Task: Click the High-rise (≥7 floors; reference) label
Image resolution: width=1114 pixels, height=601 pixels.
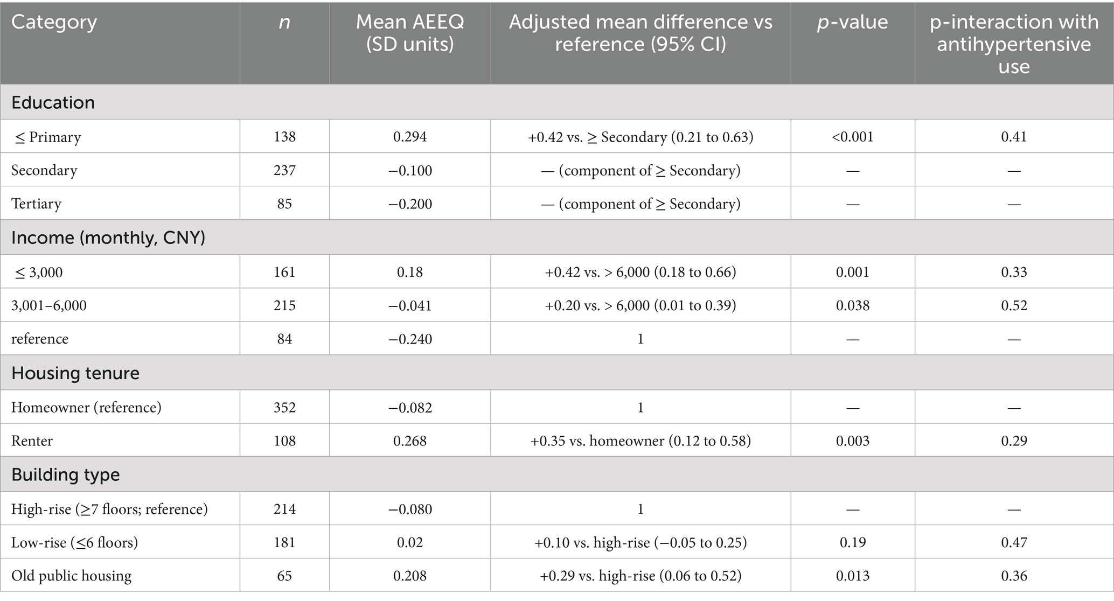Action: coord(109,508)
